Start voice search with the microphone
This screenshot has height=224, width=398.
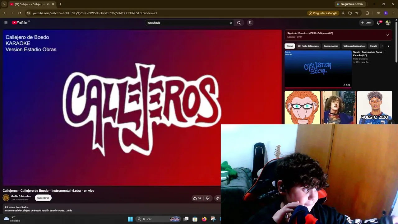point(250,23)
